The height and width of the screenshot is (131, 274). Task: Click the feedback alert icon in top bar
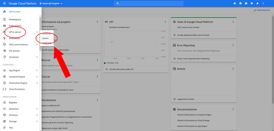point(246,3)
